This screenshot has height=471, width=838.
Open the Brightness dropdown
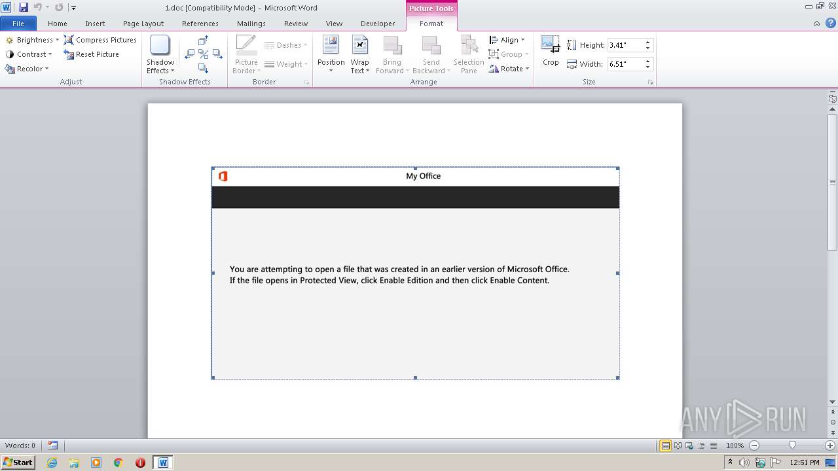coord(32,40)
